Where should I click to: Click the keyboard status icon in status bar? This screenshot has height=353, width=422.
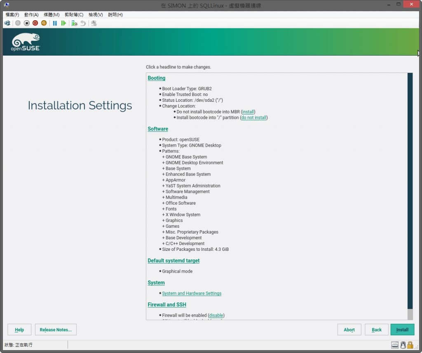coord(395,345)
